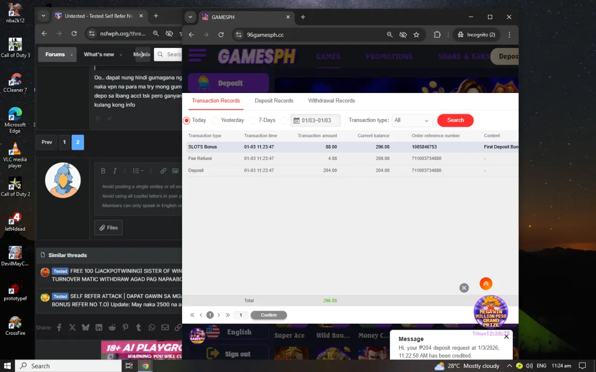Open Chrome from the taskbar
Screen dimensions: 596x372
tap(145, 366)
